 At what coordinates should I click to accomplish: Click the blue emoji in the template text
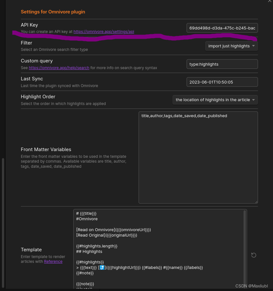[102, 267]
